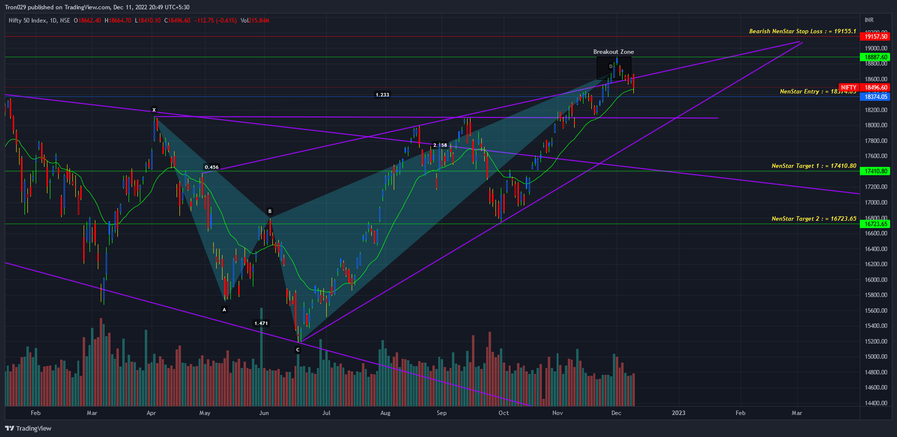Select the 1.233 ratio label
The image size is (897, 437).
pyautogui.click(x=382, y=94)
